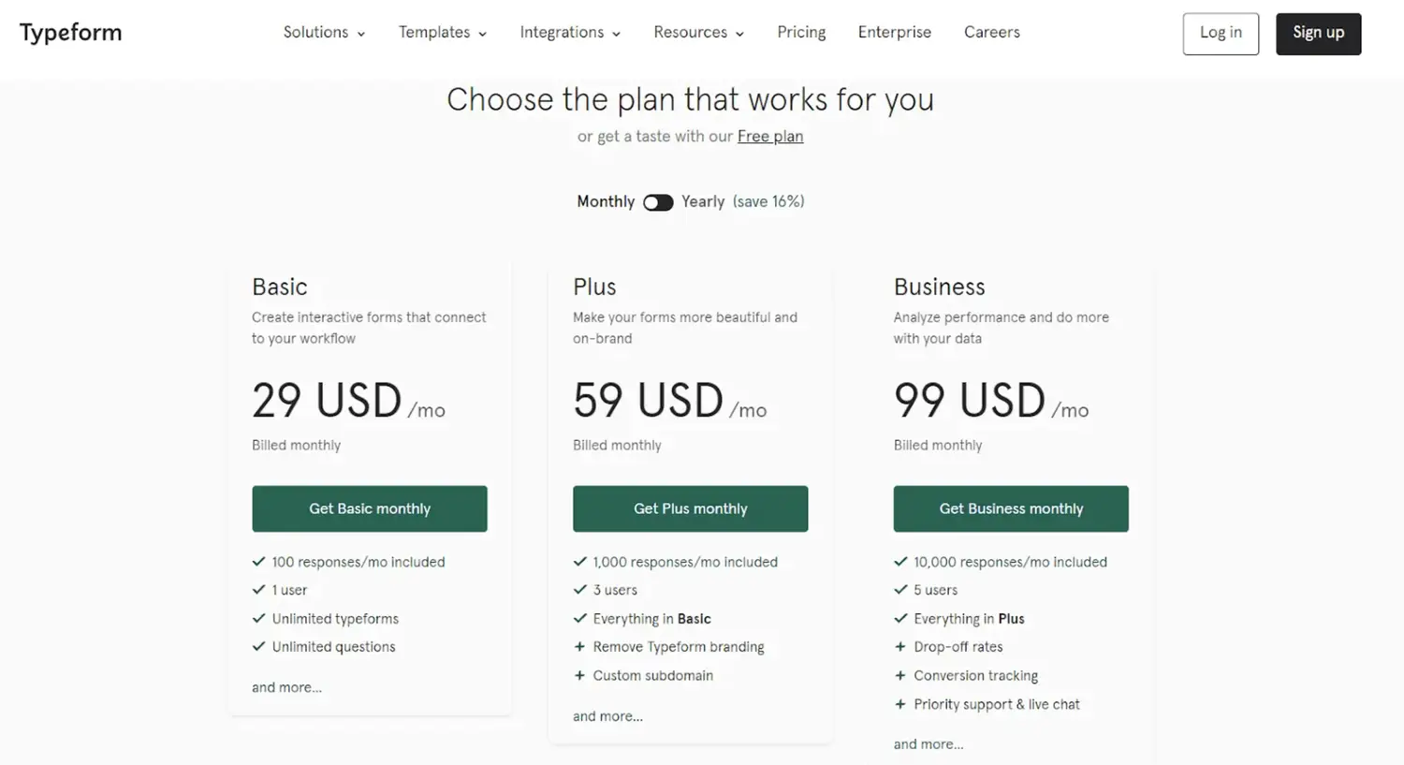Expand the Solutions dropdown menu

(x=324, y=33)
